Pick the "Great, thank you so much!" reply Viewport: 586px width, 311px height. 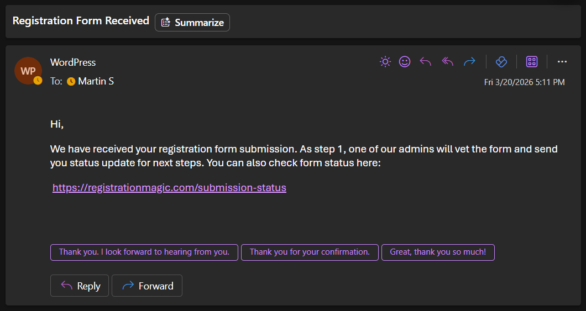[438, 252]
